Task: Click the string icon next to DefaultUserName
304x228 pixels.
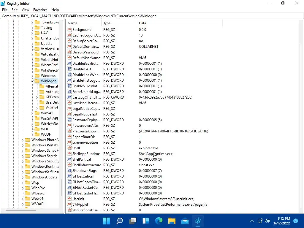Action: [69, 58]
